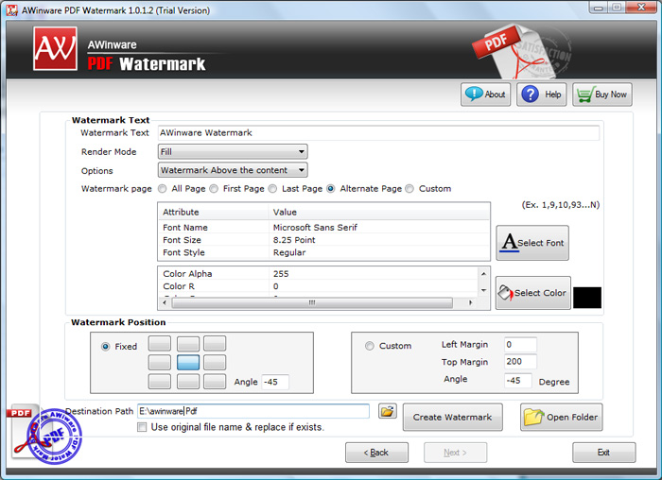
Task: Click the Select Color paint bucket button
Action: [x=532, y=293]
